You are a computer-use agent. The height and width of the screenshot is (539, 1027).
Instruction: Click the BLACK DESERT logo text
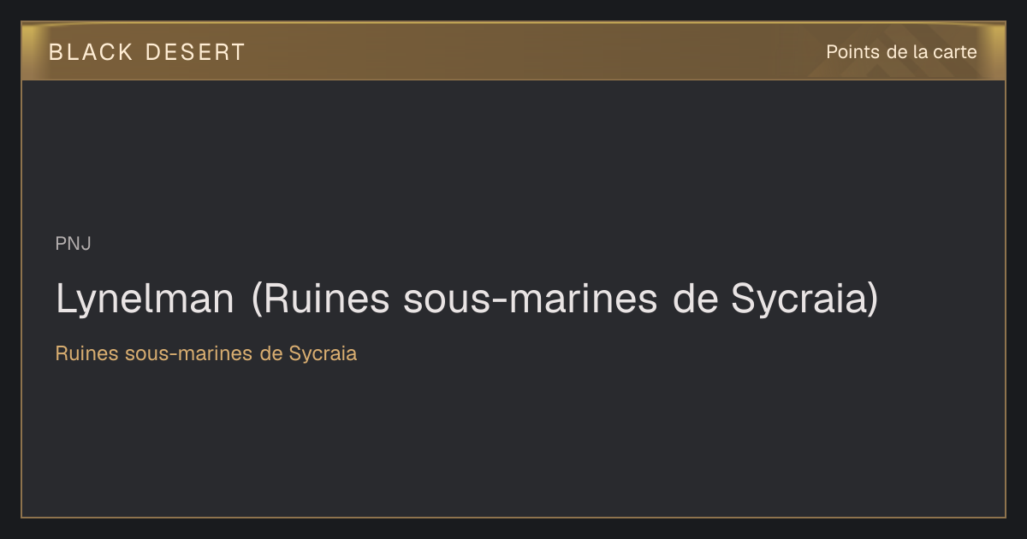pyautogui.click(x=147, y=52)
